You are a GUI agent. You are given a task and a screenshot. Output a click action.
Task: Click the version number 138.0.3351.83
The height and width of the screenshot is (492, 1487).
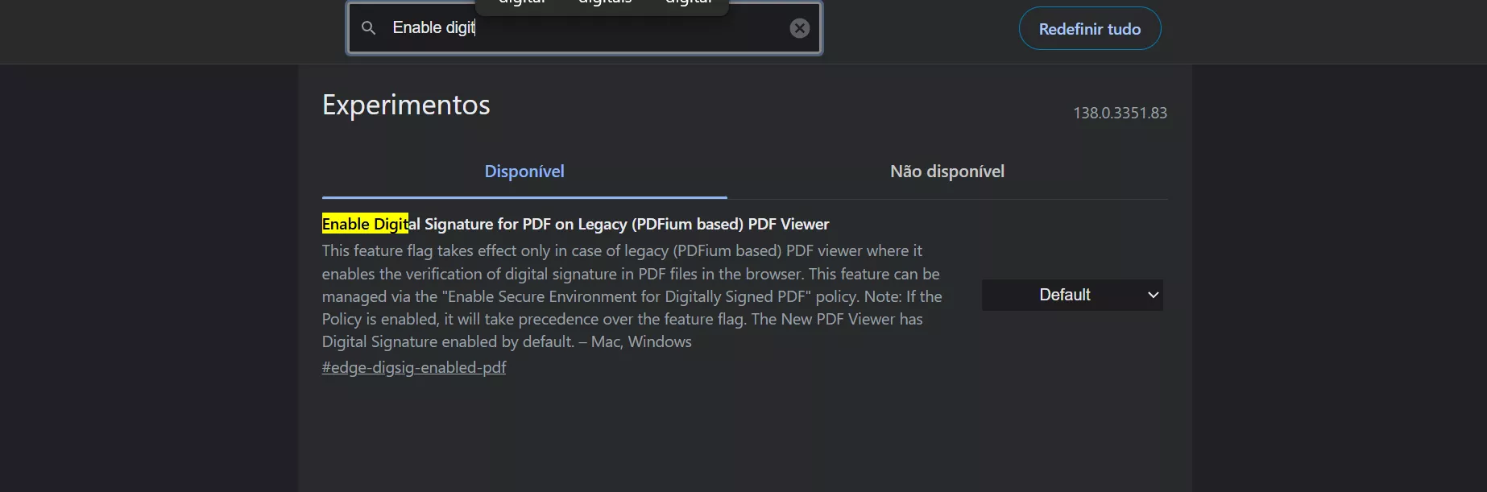tap(1120, 113)
